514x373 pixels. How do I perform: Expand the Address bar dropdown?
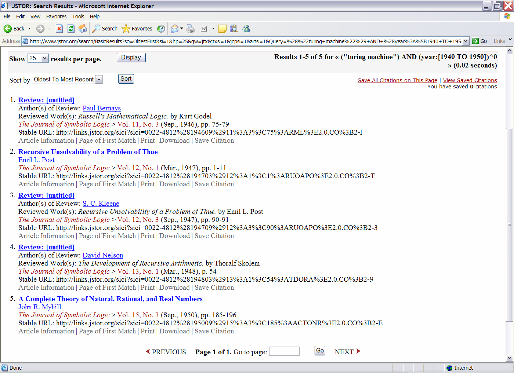click(466, 41)
